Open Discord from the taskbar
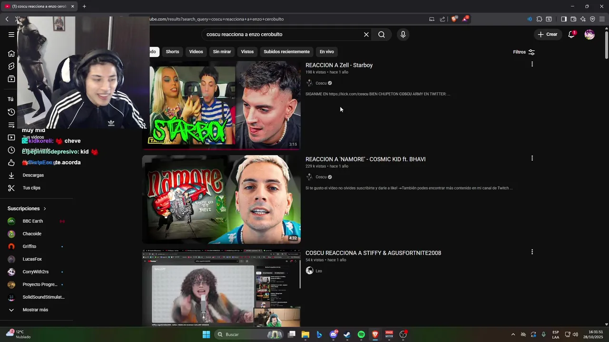 coord(334,334)
